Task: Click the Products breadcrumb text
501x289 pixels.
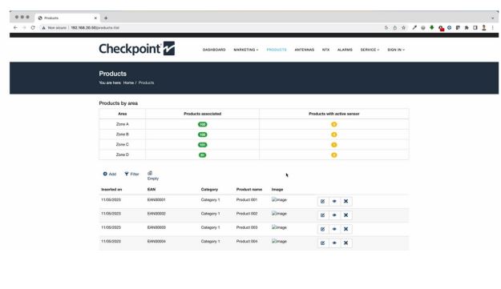Action: click(x=146, y=82)
